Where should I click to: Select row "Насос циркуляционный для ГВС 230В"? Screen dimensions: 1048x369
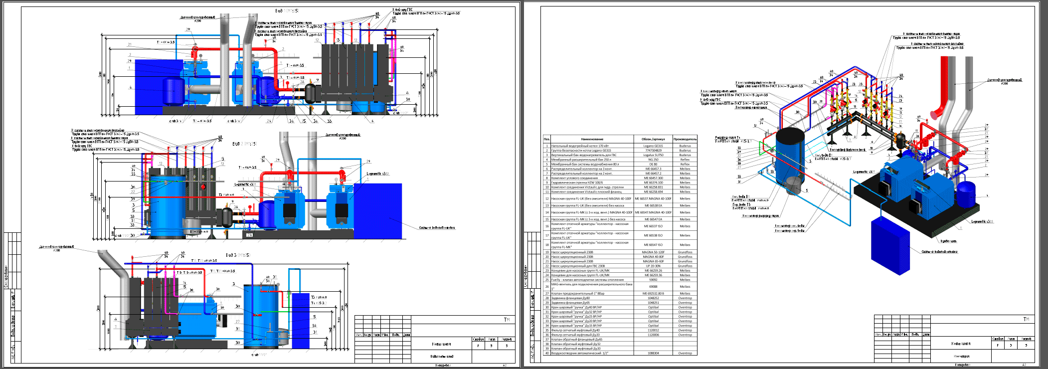click(620, 266)
